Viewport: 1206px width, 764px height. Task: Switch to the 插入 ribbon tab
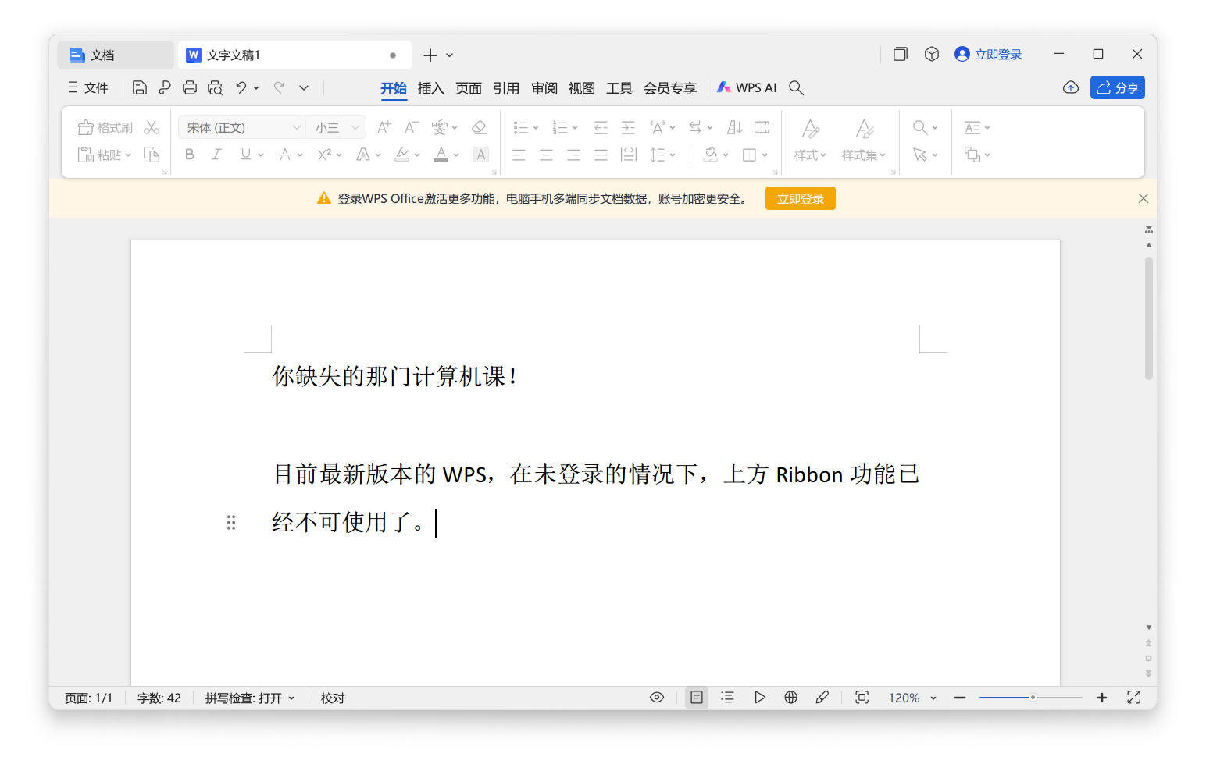tap(430, 87)
